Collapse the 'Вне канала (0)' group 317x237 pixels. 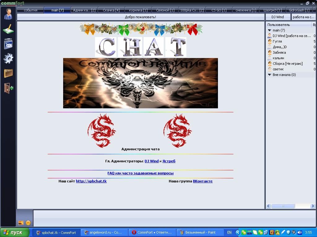270,75
